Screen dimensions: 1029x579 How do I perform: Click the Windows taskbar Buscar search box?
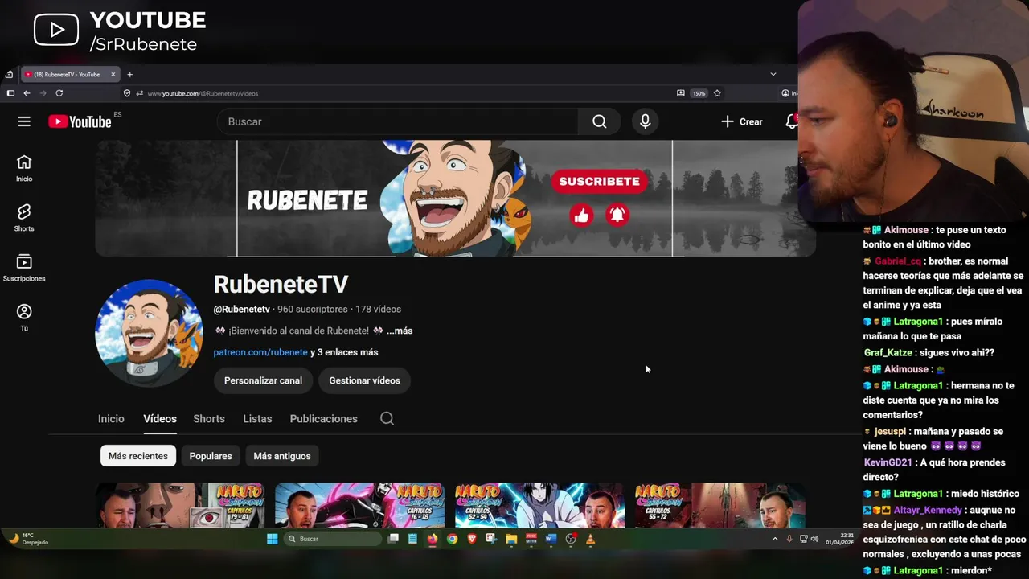click(x=333, y=539)
